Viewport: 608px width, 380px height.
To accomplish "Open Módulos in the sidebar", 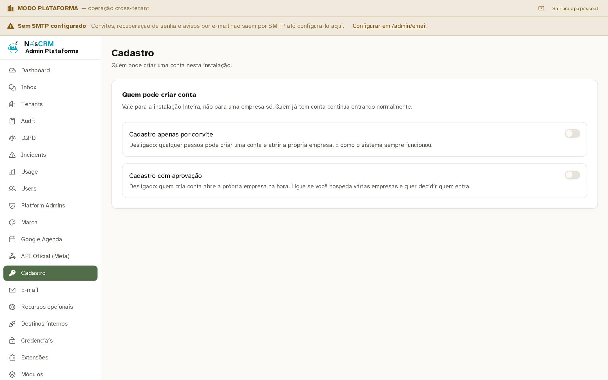I will (x=50, y=374).
